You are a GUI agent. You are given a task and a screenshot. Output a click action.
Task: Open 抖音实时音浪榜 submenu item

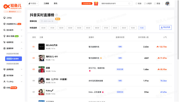tap(13, 64)
